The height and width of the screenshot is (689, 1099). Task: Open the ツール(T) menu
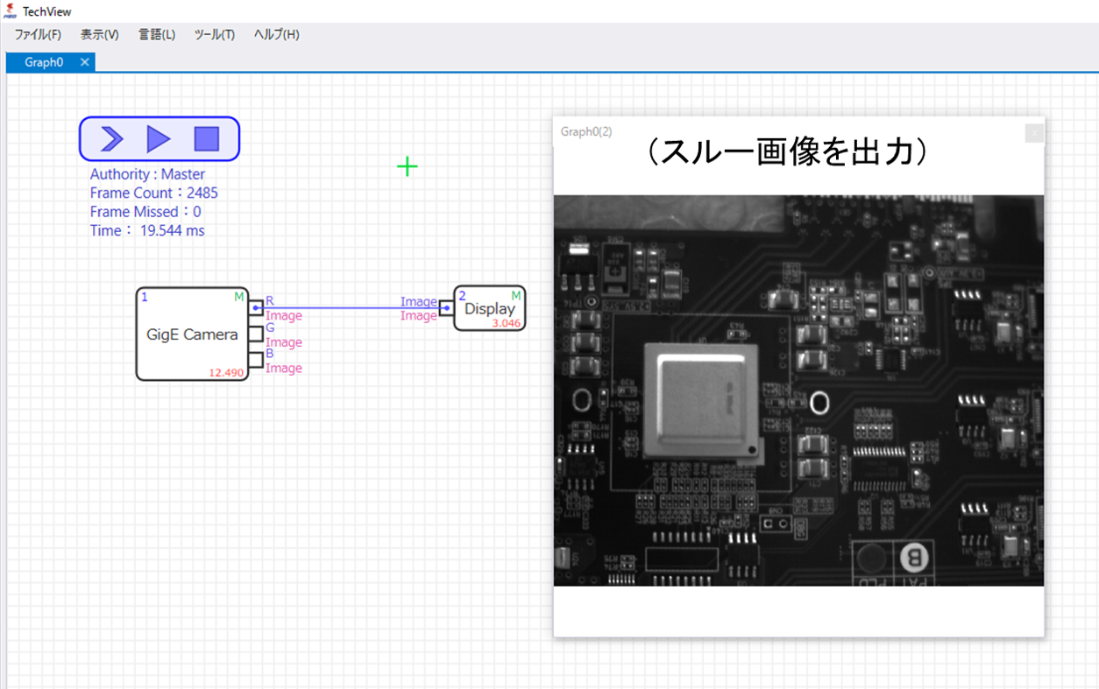tap(214, 35)
